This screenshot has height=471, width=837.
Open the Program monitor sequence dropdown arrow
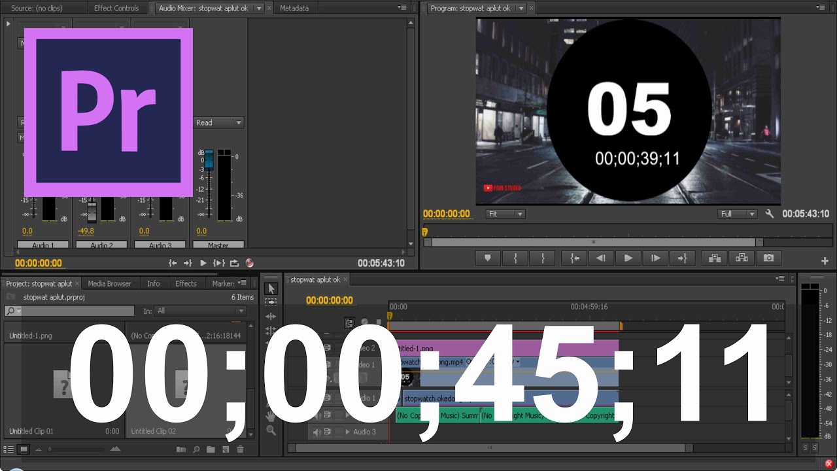[521, 8]
